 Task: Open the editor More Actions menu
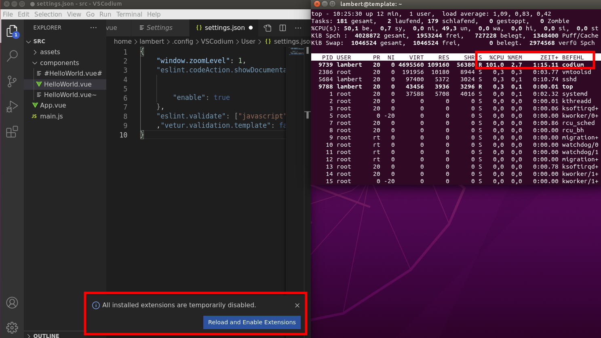click(298, 28)
